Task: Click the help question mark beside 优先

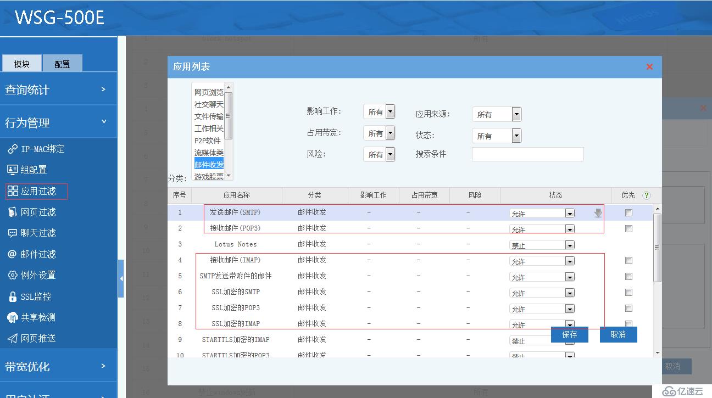Action: 646,195
